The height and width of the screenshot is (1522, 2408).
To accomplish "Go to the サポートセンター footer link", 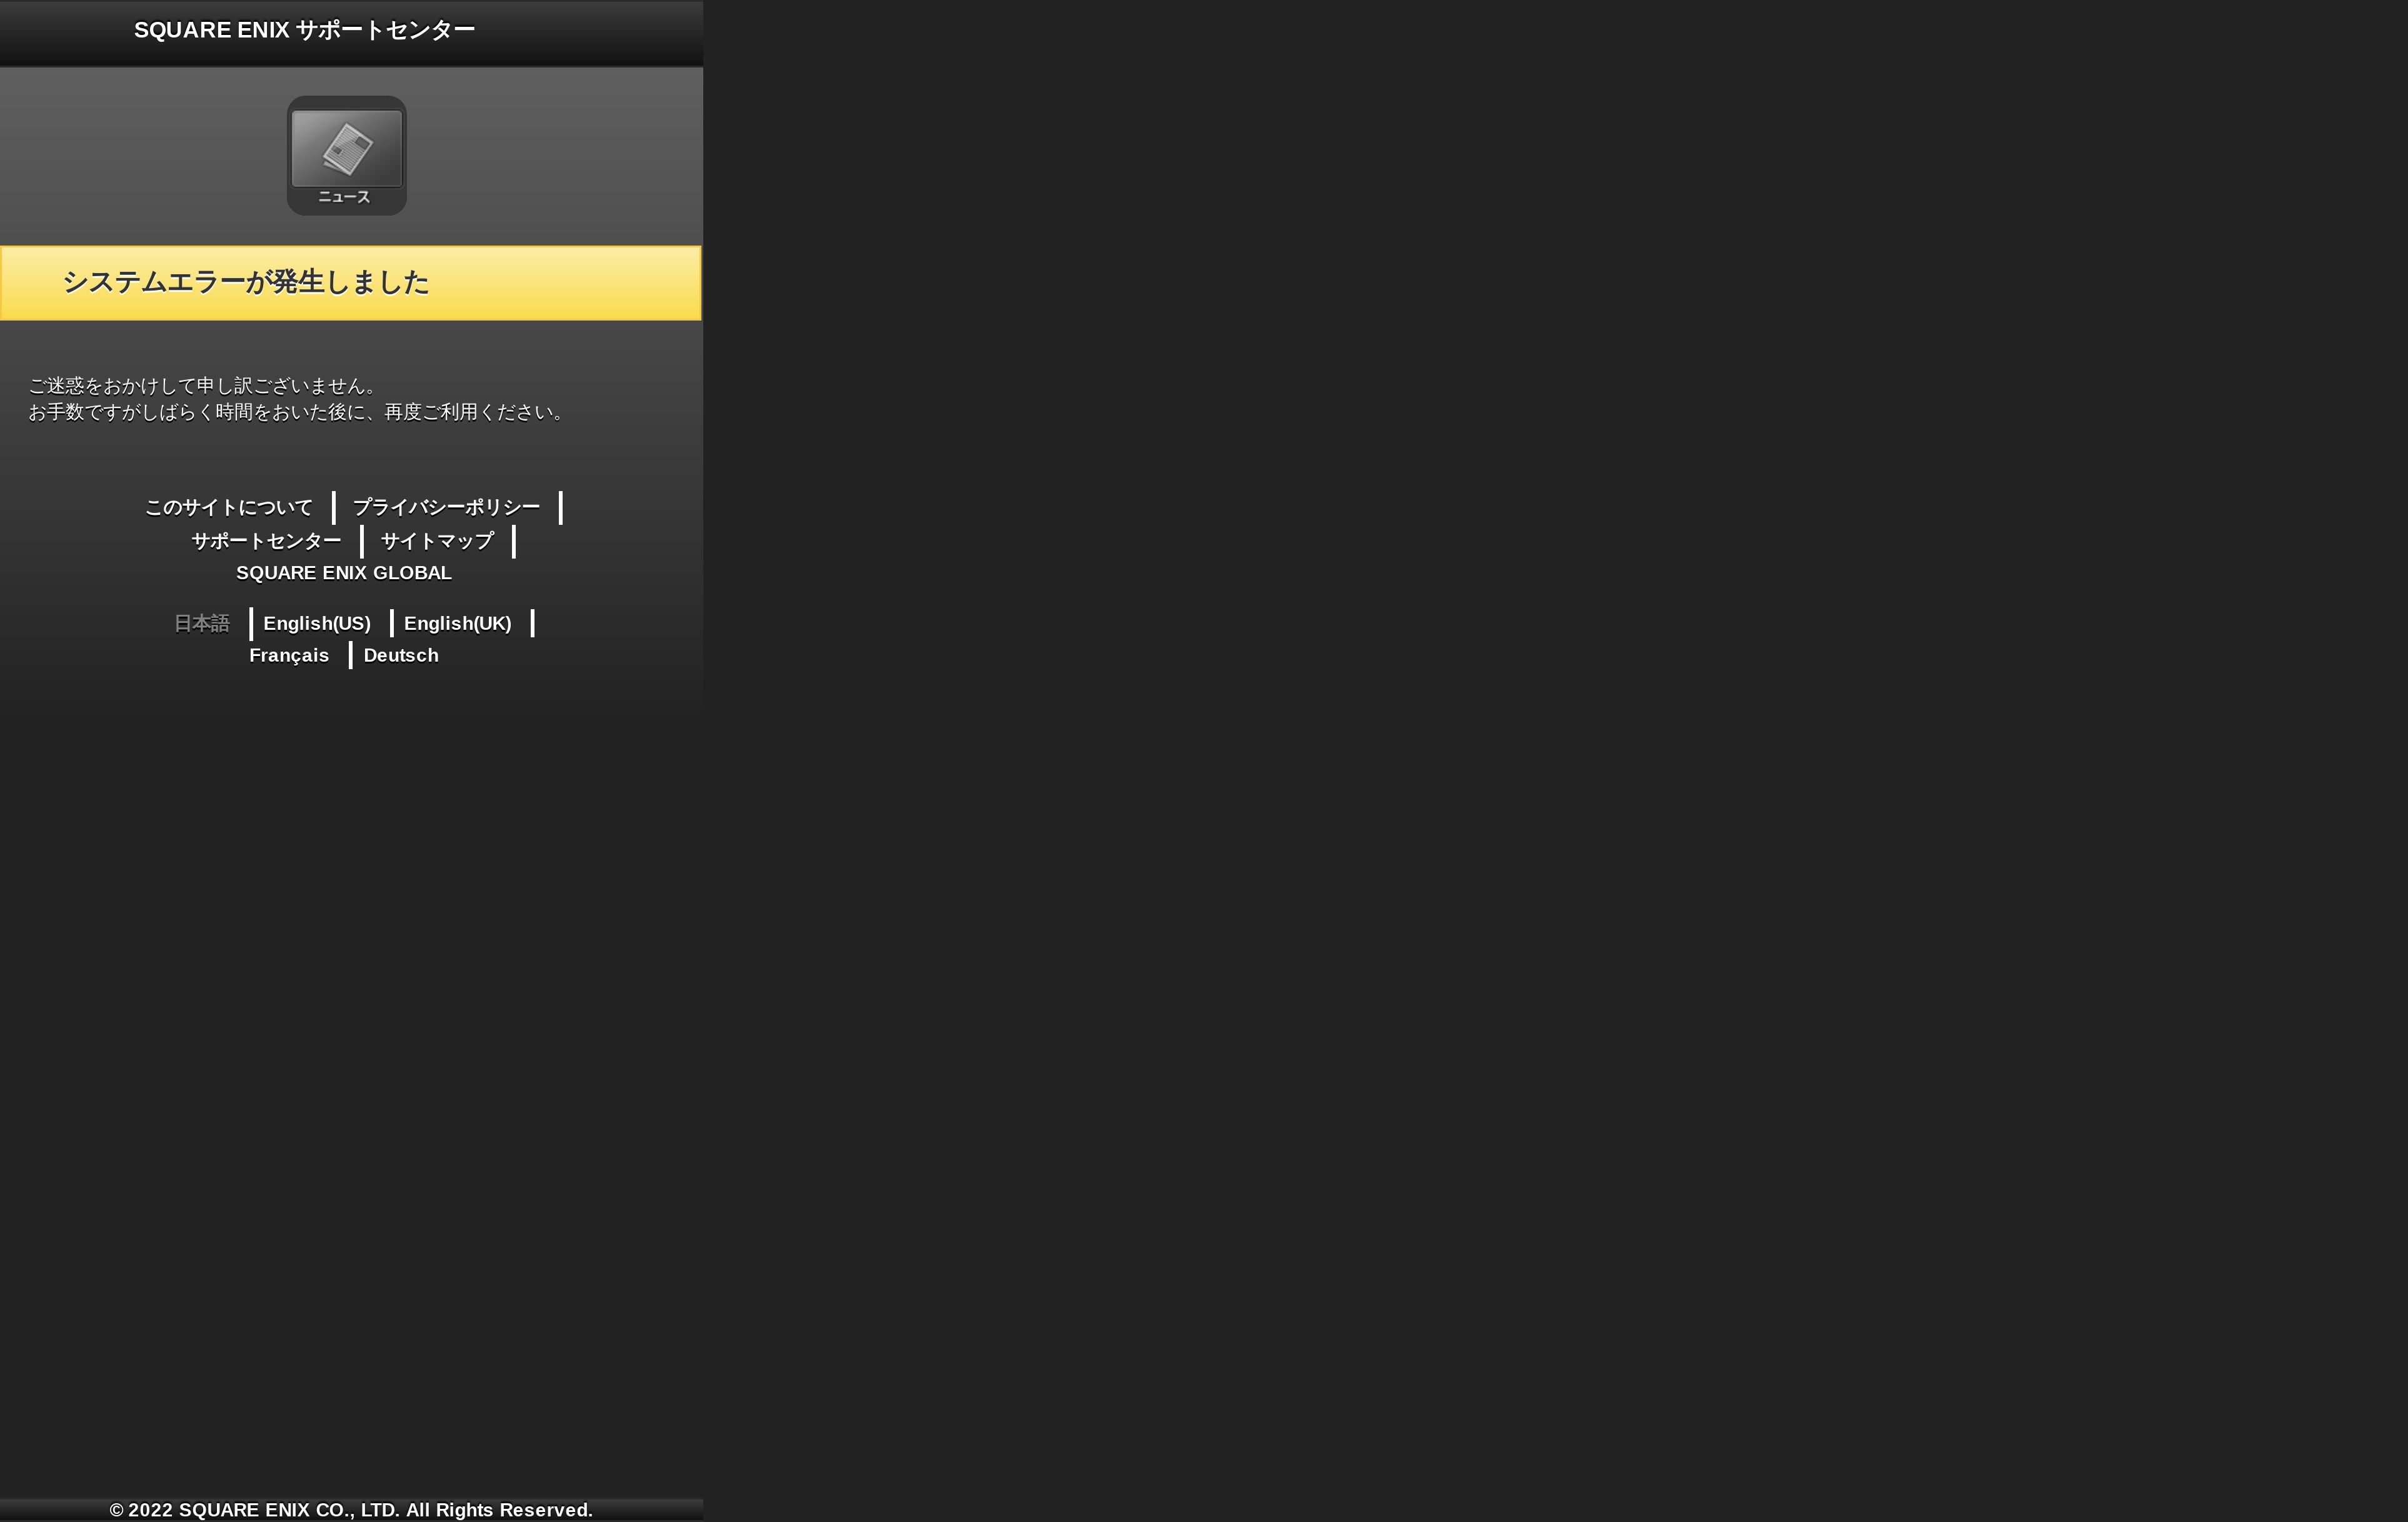I will 266,542.
